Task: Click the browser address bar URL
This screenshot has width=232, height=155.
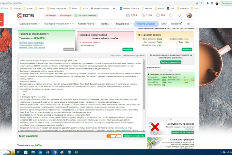Action: coord(11,3)
